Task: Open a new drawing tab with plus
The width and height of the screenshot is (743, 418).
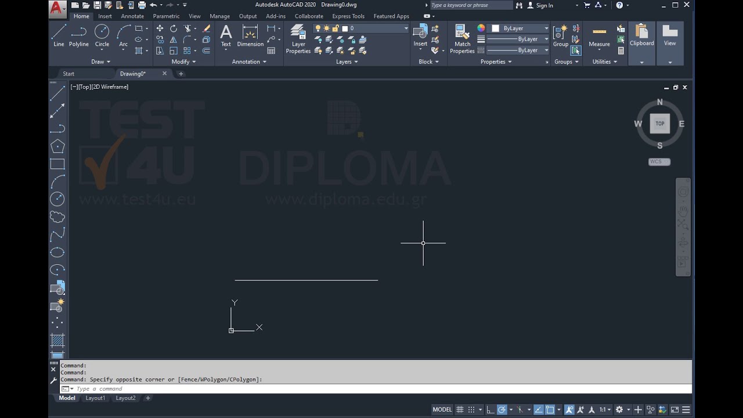Action: click(x=181, y=74)
